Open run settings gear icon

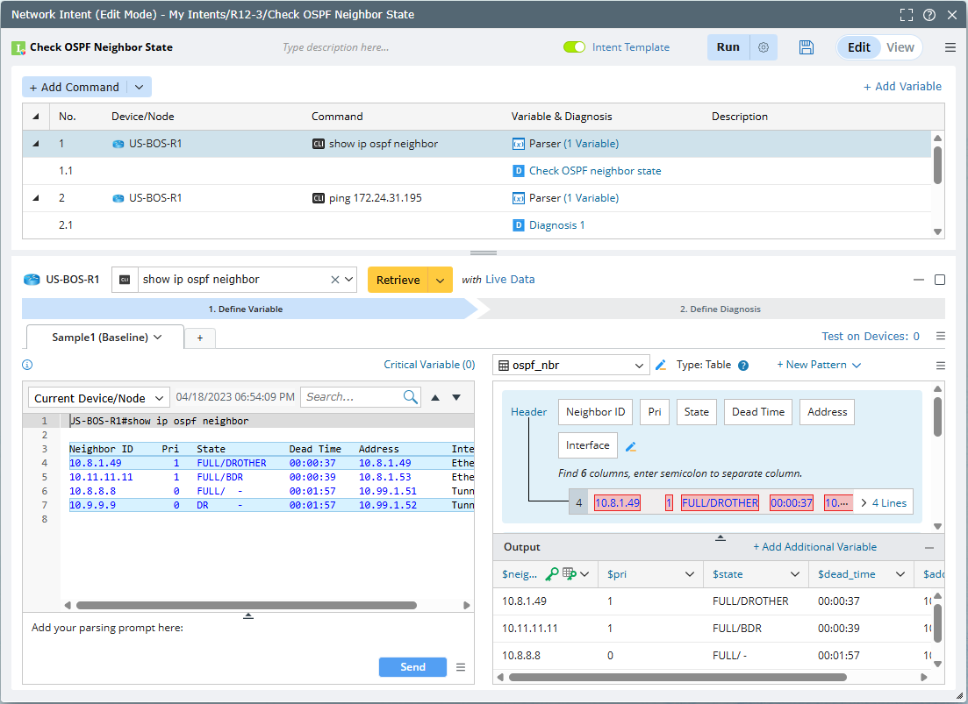click(764, 47)
